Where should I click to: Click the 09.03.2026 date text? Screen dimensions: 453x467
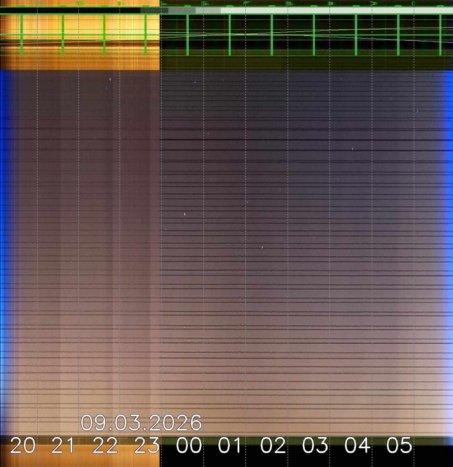pos(141,423)
